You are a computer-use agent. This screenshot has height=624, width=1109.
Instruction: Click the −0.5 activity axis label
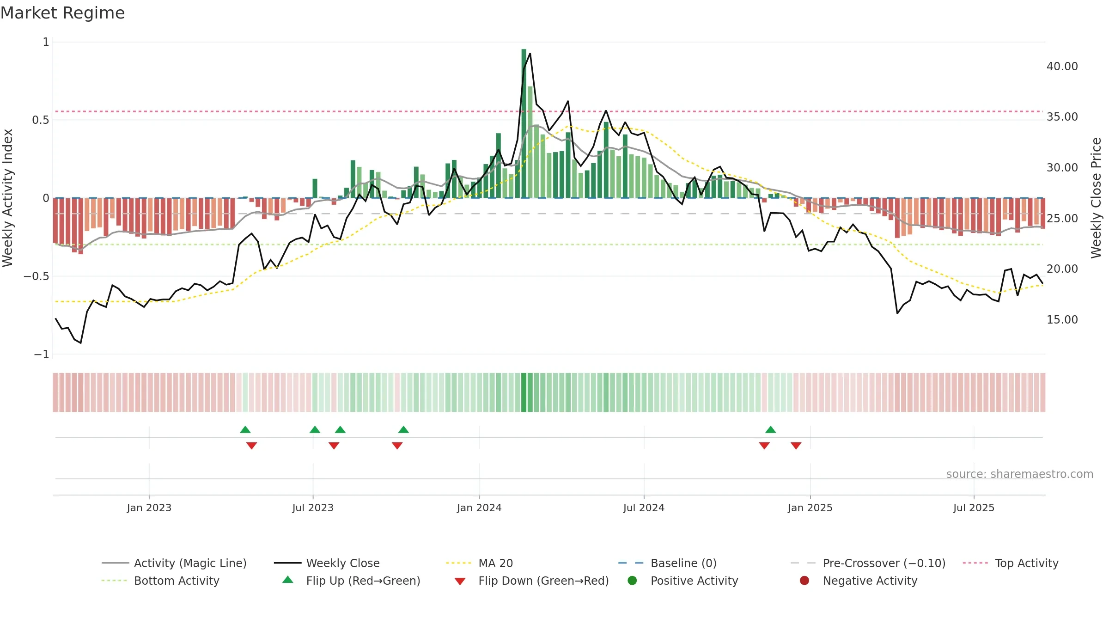37,276
